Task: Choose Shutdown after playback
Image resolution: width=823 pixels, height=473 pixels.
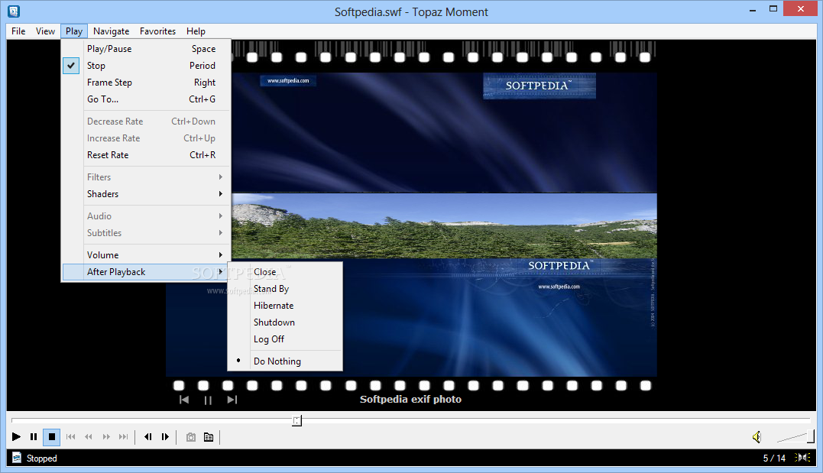Action: [285, 322]
